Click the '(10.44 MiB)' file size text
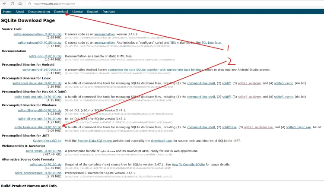 pos(53,60)
